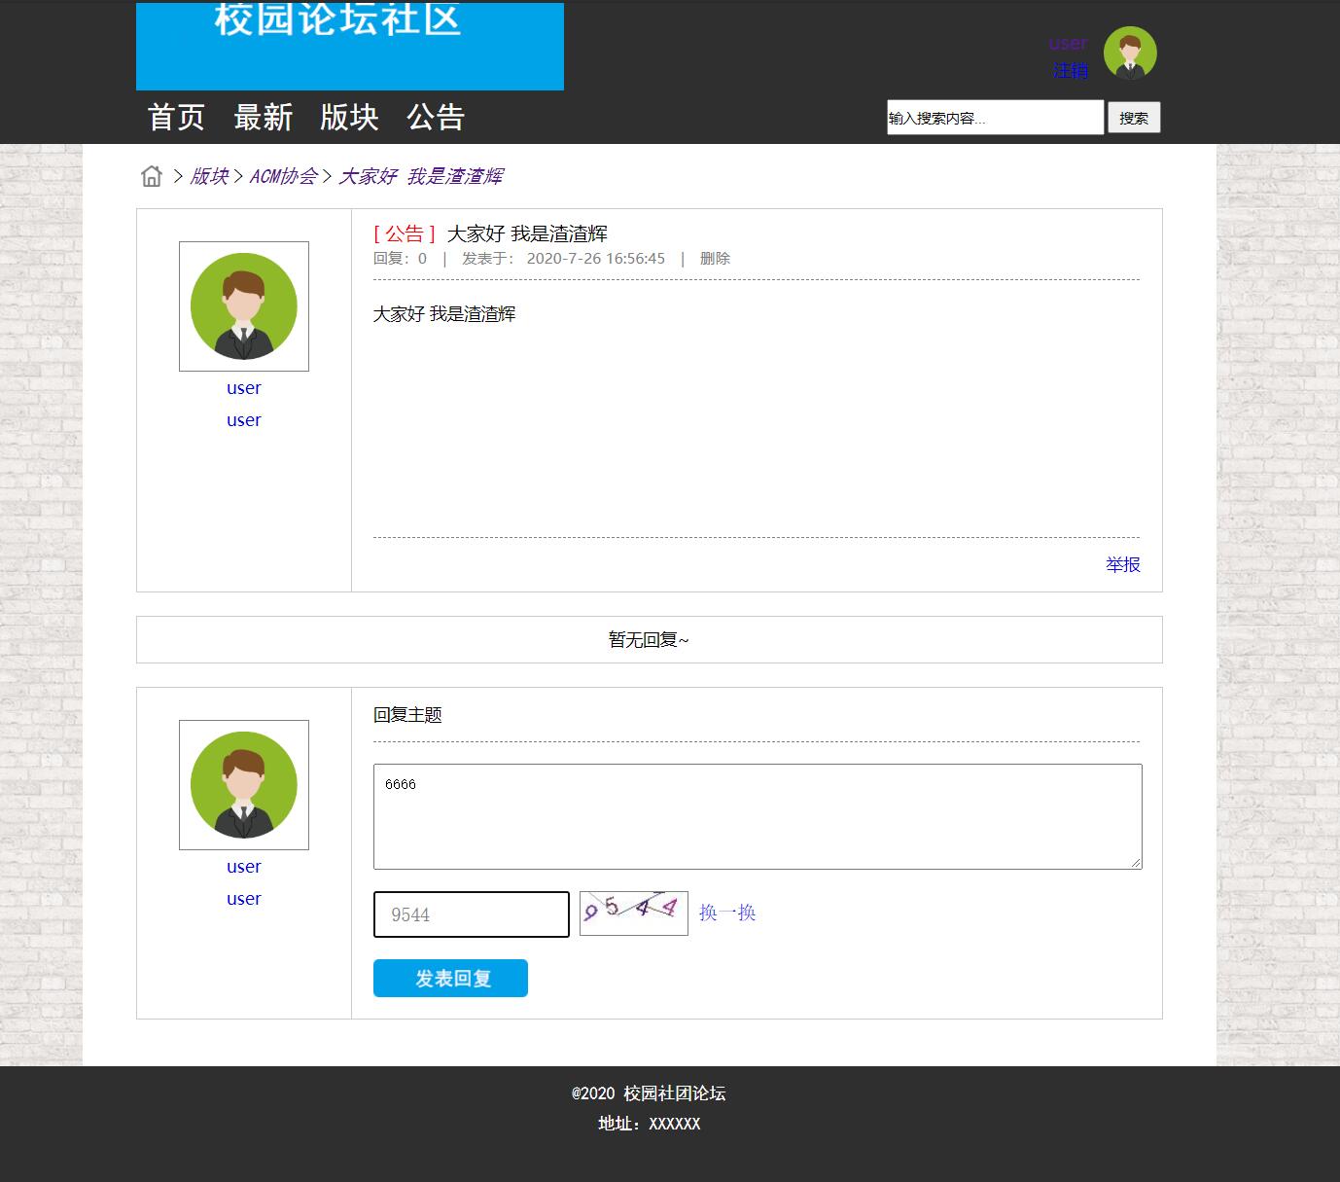Click the search input box
The height and width of the screenshot is (1182, 1340).
click(x=994, y=117)
